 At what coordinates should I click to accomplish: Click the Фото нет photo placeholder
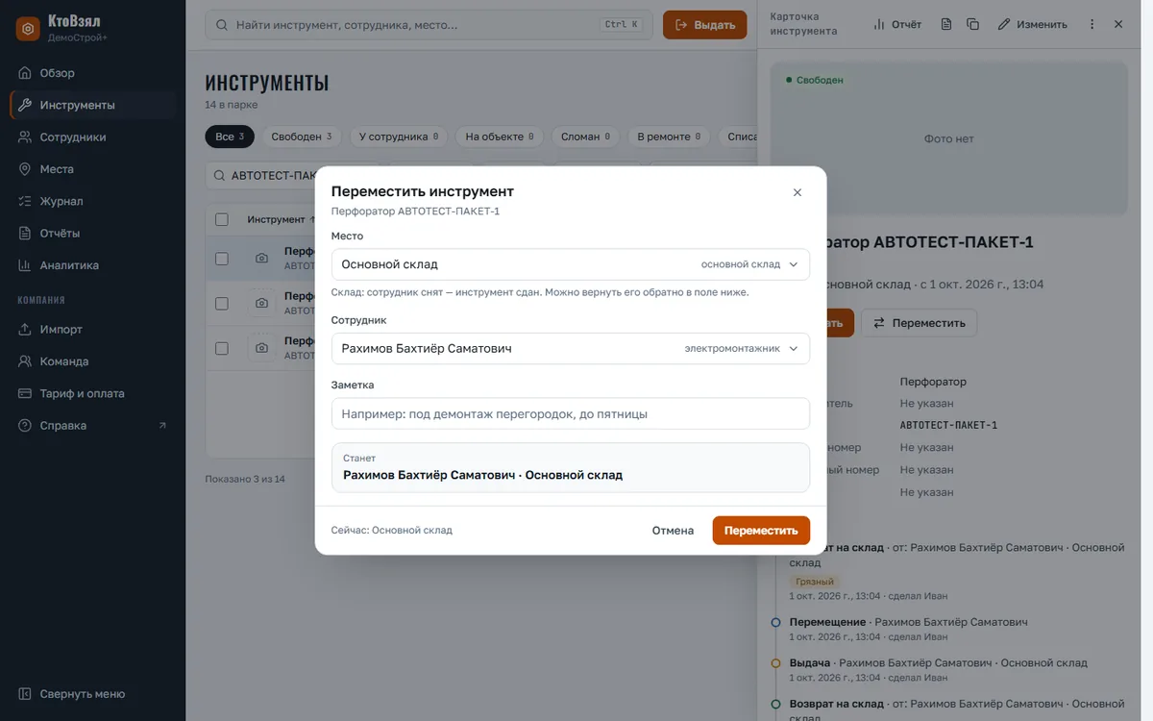[949, 138]
